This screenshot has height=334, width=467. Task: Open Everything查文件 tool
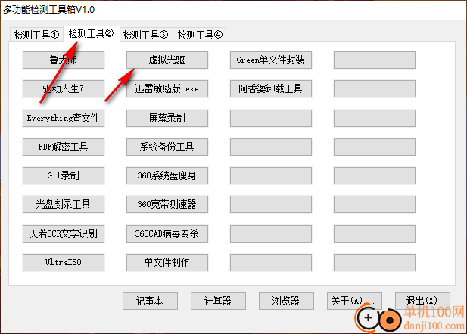coord(64,118)
